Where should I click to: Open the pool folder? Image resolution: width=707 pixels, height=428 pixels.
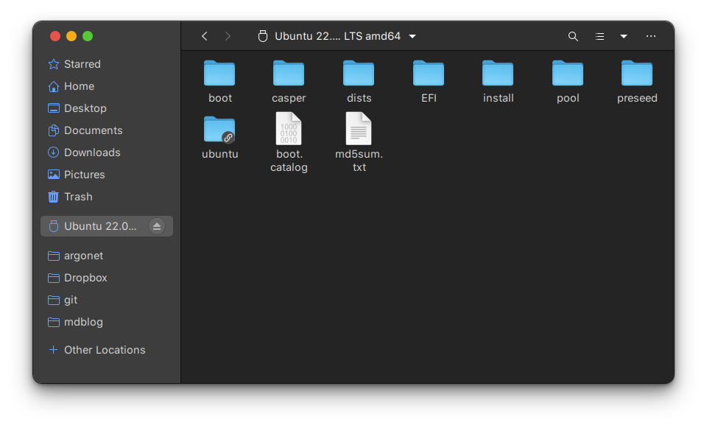568,81
